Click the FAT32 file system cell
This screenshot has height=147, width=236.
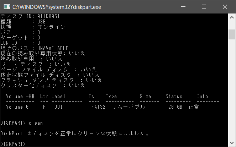pos(98,107)
